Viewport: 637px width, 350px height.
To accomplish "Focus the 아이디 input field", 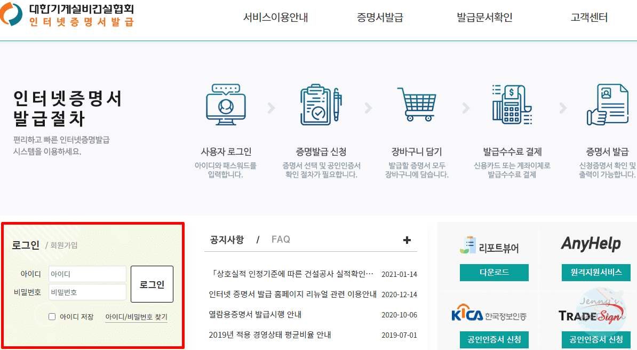I will click(x=87, y=274).
